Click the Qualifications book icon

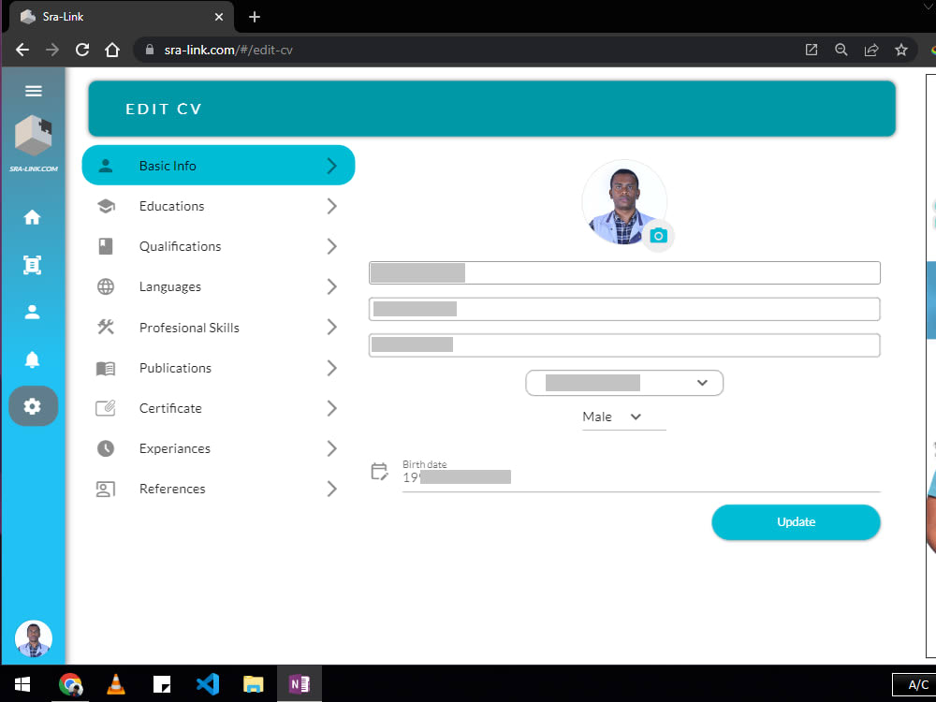[x=106, y=246]
